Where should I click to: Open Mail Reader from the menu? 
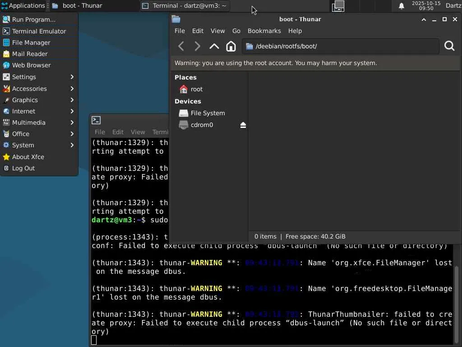click(x=39, y=54)
